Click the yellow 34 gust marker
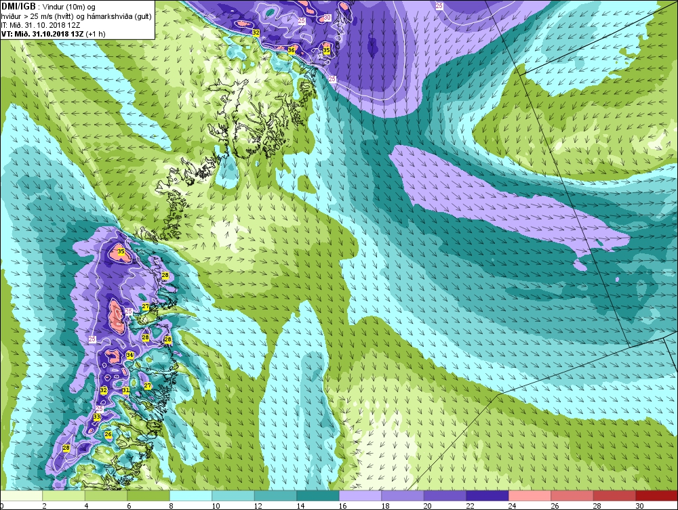This screenshot has height=510, width=678. pyautogui.click(x=130, y=355)
